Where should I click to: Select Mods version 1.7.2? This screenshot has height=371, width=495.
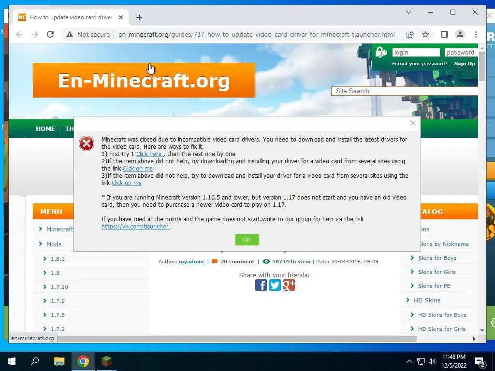(58, 329)
